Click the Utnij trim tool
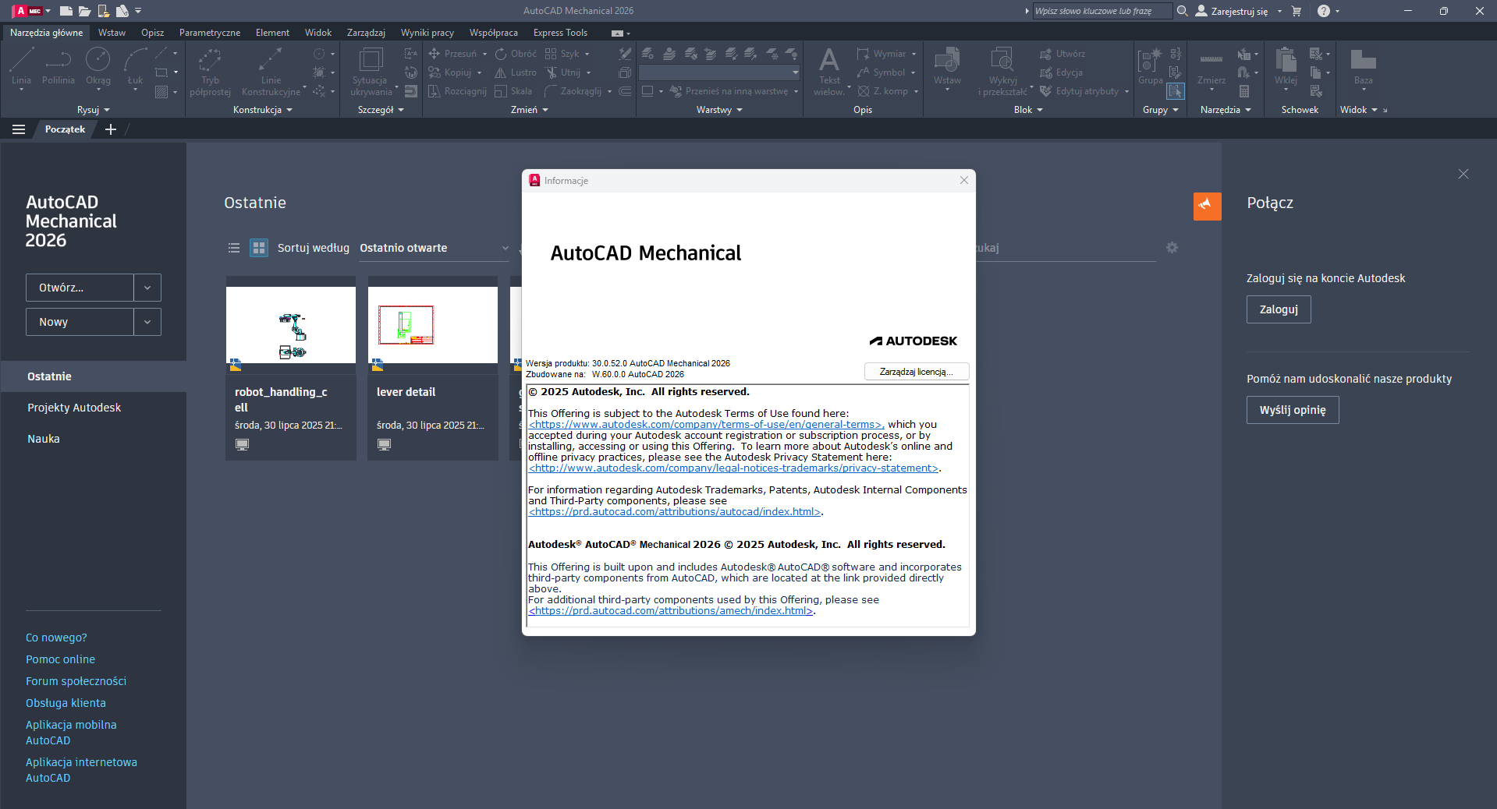 [x=563, y=72]
